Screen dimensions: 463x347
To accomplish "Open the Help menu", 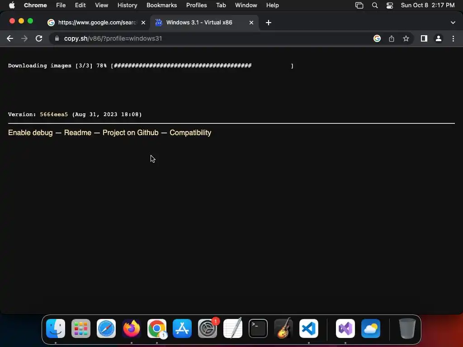I will click(x=272, y=5).
